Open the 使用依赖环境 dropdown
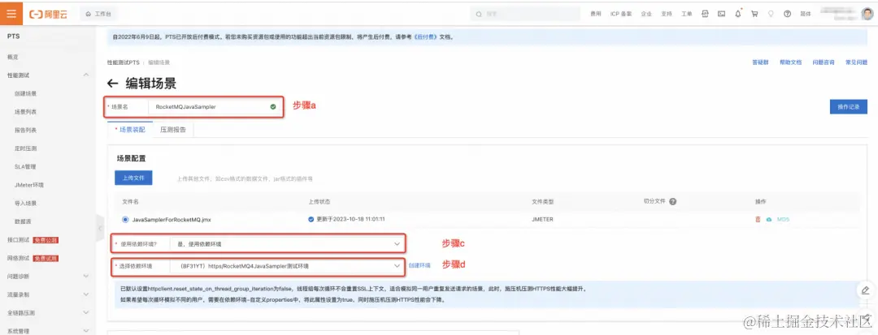The image size is (878, 335). pos(287,244)
